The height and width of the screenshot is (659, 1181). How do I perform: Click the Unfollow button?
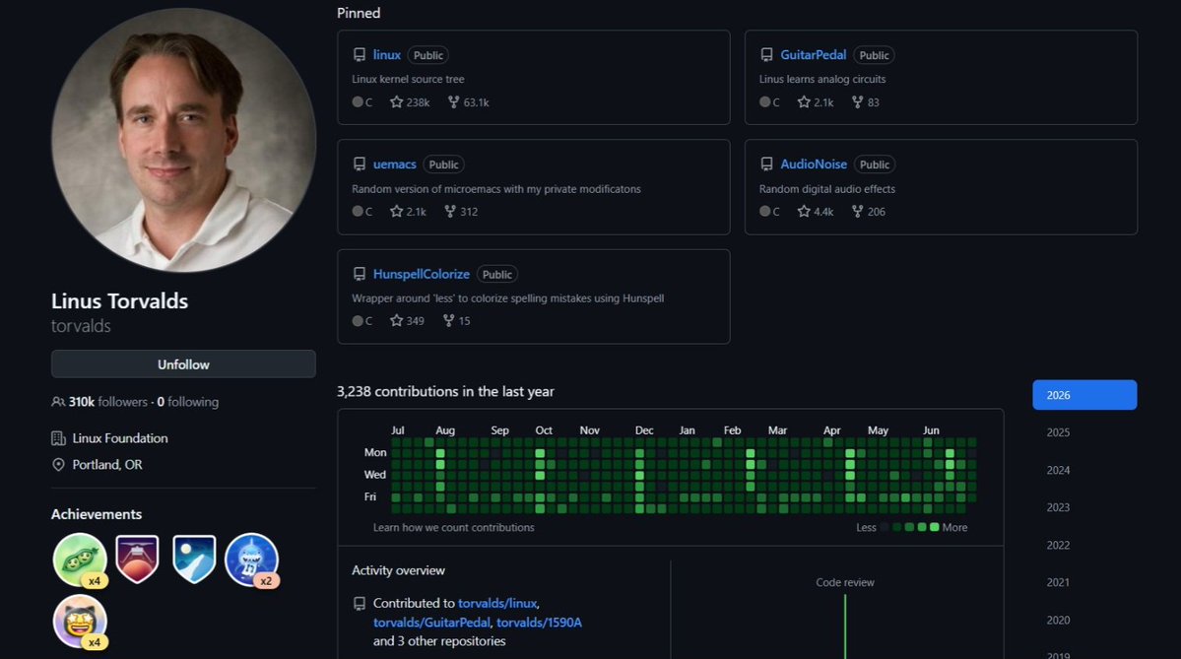pos(183,363)
